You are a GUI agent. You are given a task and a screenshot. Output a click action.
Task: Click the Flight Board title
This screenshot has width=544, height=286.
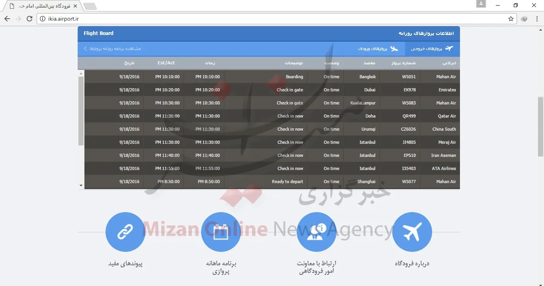98,33
